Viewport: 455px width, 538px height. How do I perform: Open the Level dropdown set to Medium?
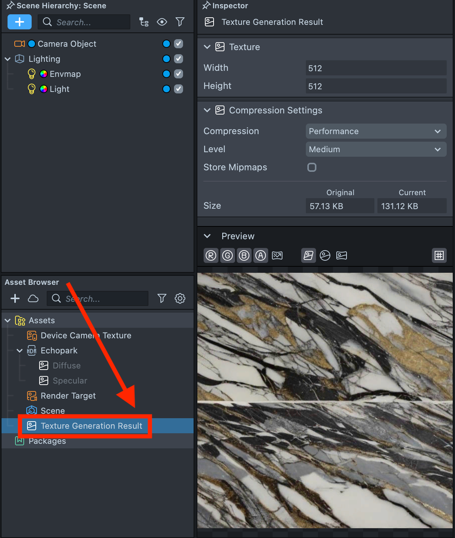click(376, 149)
